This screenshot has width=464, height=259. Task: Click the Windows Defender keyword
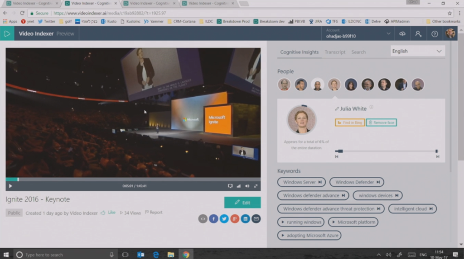357,182
